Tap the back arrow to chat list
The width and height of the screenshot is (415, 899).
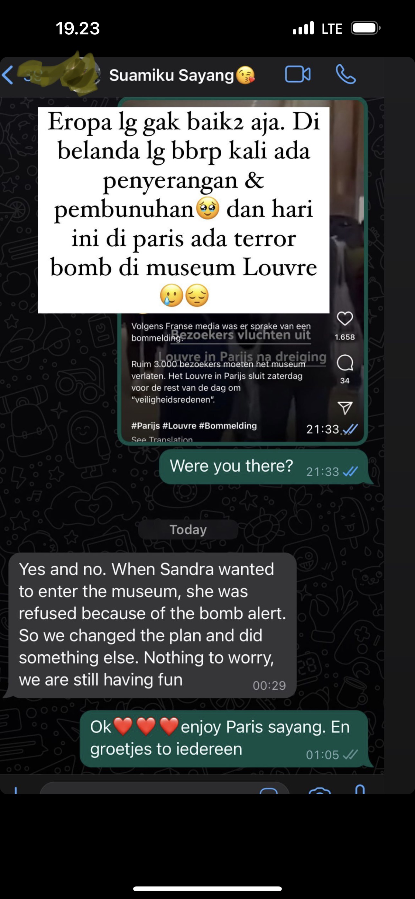click(8, 75)
